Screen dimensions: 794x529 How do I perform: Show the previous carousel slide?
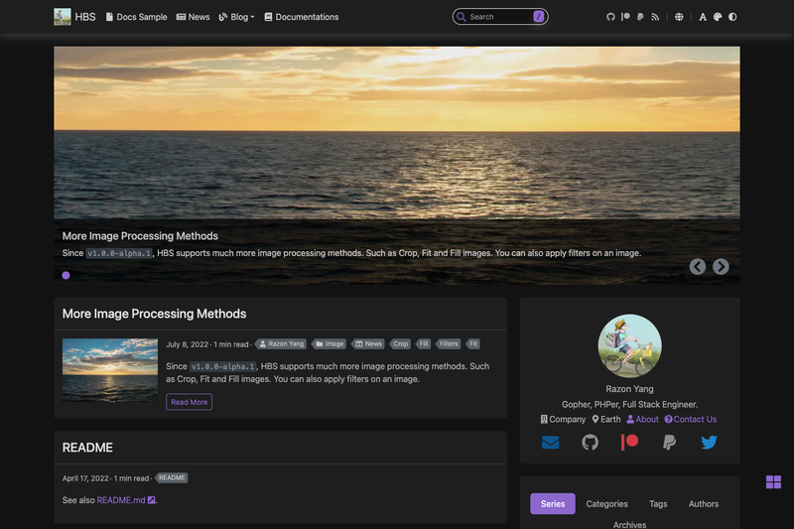tap(698, 266)
